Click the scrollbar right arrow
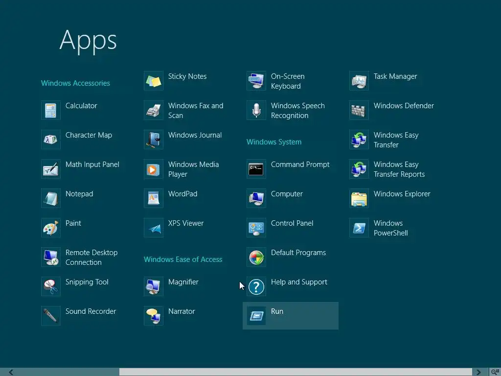Viewport: 501px width, 376px height. tap(478, 372)
